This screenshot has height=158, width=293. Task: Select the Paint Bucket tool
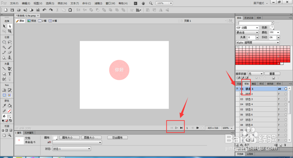10,106
